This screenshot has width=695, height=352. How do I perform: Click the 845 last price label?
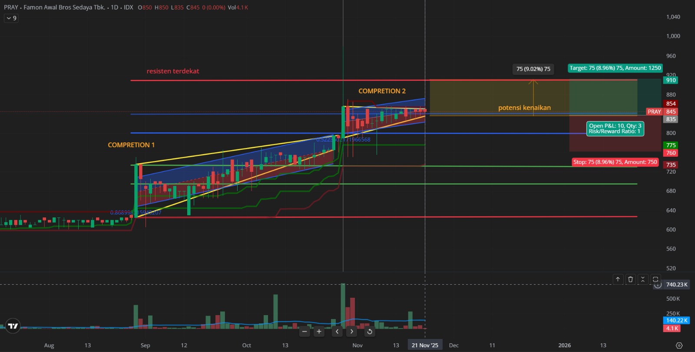point(671,112)
